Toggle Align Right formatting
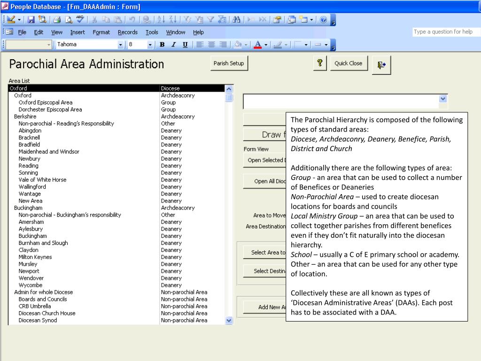The image size is (481, 361). [x=223, y=45]
